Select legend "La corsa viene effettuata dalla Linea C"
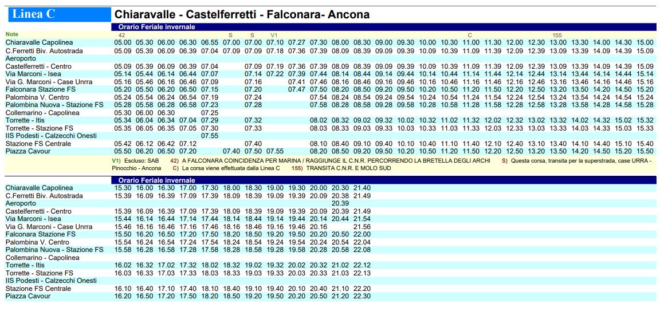 [x=231, y=168]
